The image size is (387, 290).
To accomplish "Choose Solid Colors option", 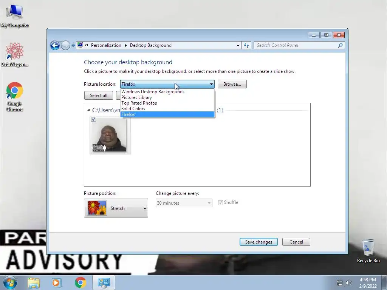I will (167, 109).
